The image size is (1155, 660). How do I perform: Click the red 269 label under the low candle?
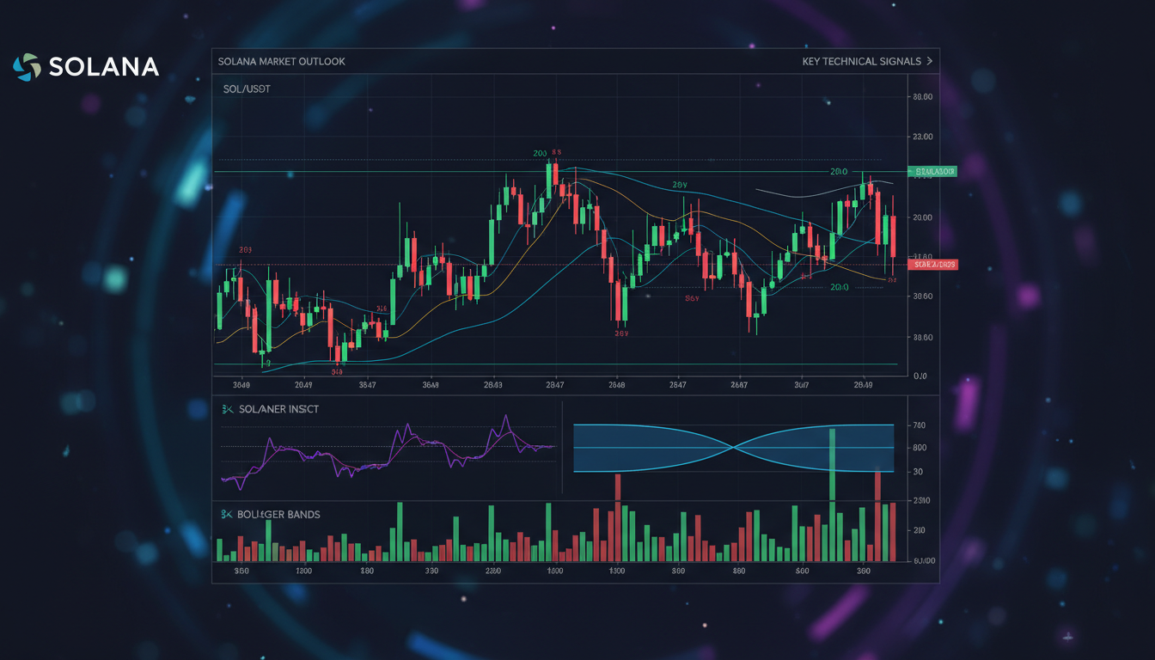tap(621, 333)
